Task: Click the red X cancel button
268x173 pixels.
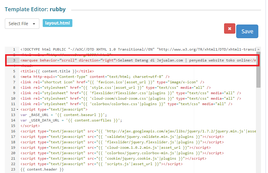Action: (230, 28)
